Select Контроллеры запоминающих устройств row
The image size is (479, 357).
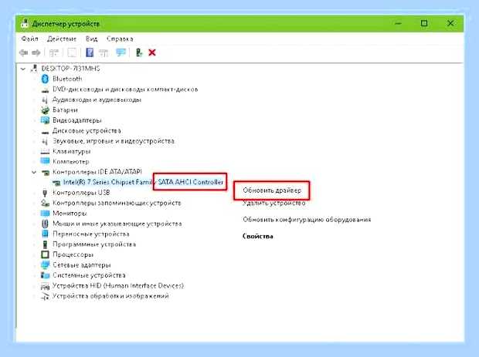click(x=117, y=203)
